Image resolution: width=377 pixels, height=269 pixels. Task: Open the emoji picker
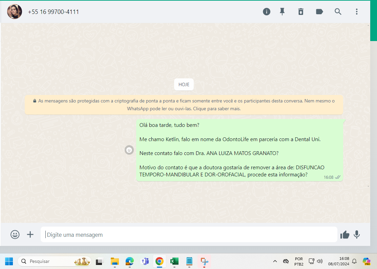click(x=15, y=234)
